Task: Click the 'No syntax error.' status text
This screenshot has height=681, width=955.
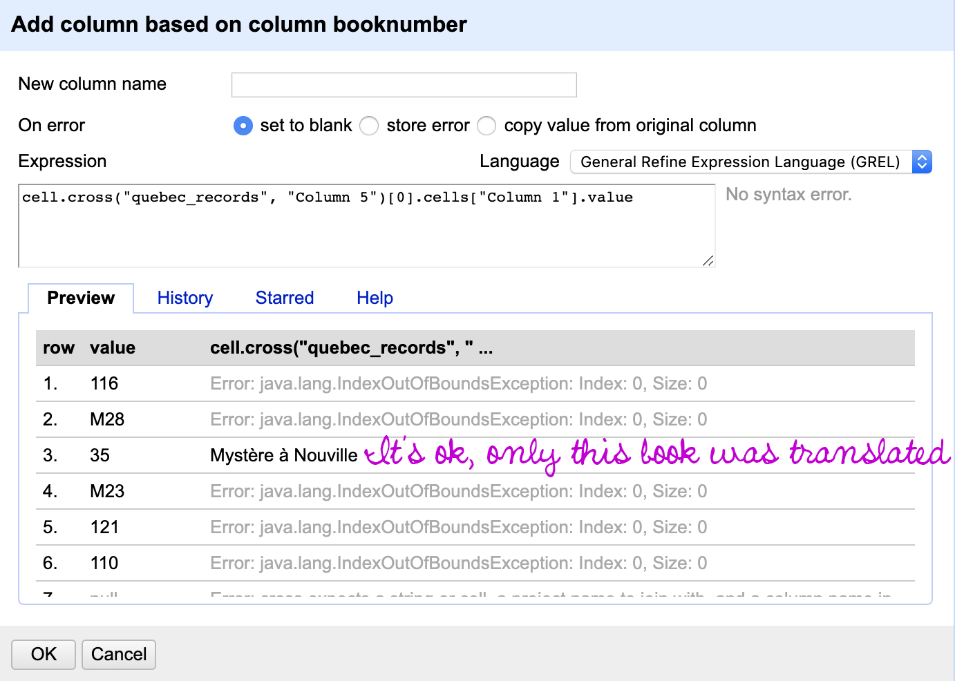Action: [x=788, y=195]
